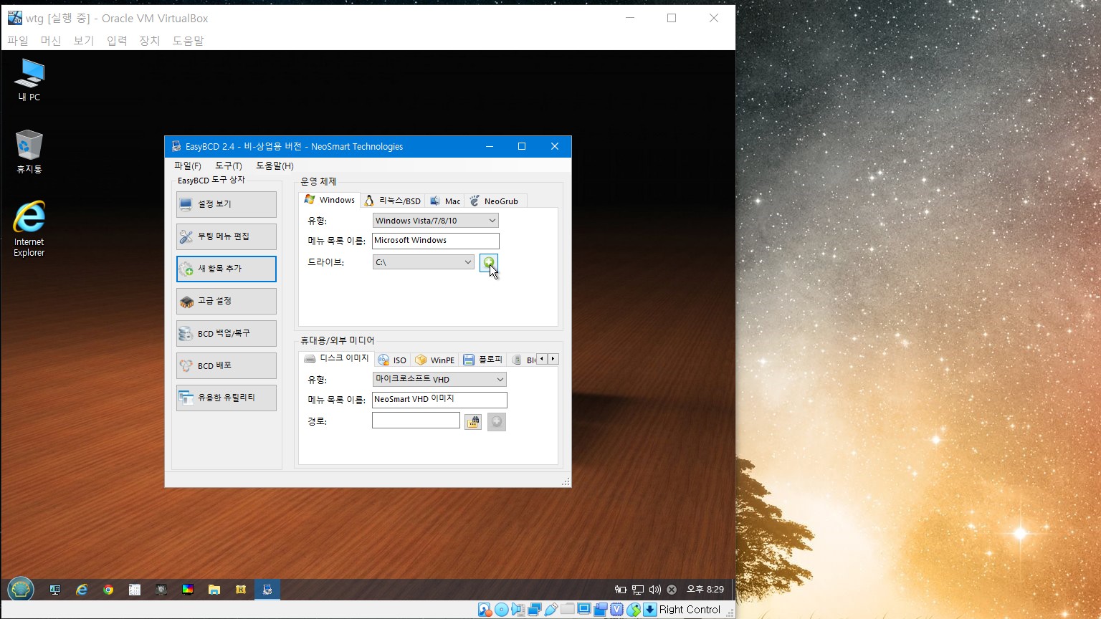Open EasyBCD 도움말(H) menu

click(x=275, y=165)
